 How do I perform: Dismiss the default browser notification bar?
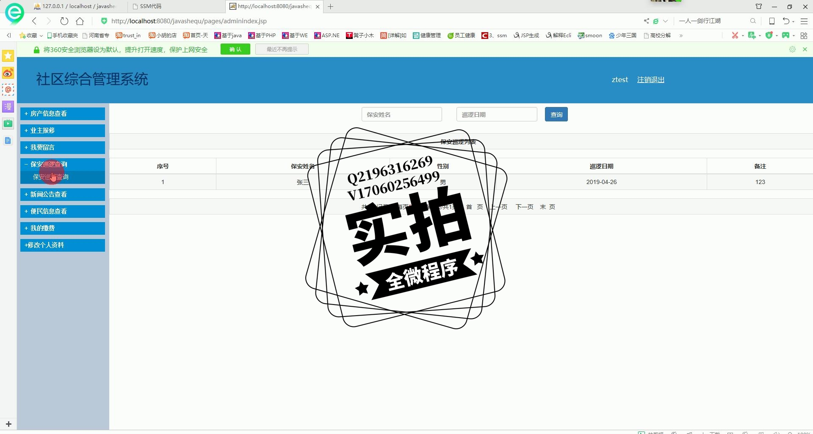pyautogui.click(x=805, y=49)
